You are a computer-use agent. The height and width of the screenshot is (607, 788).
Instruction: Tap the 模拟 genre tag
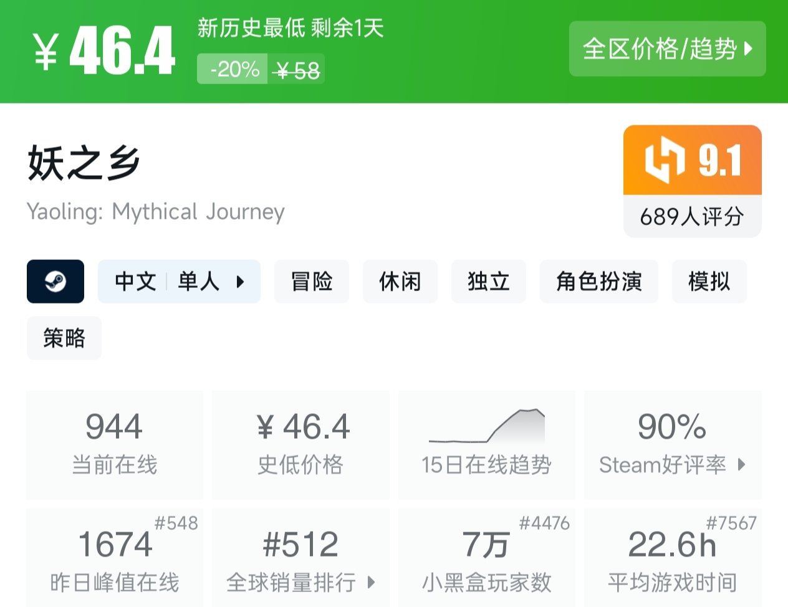pos(709,282)
